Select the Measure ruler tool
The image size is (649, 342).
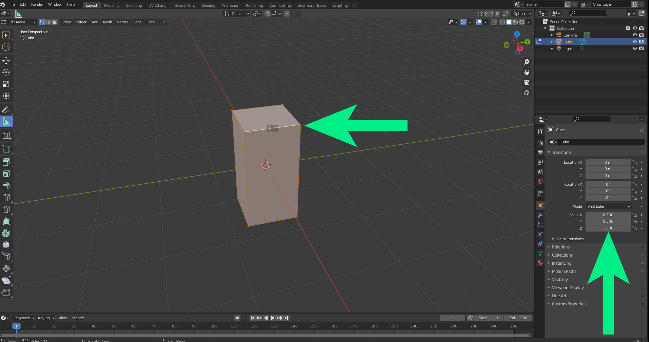[x=6, y=122]
